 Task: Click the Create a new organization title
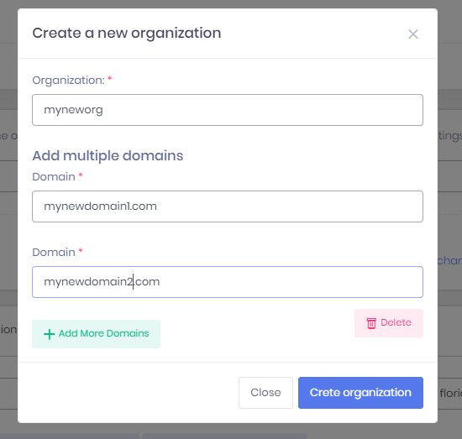tap(127, 33)
